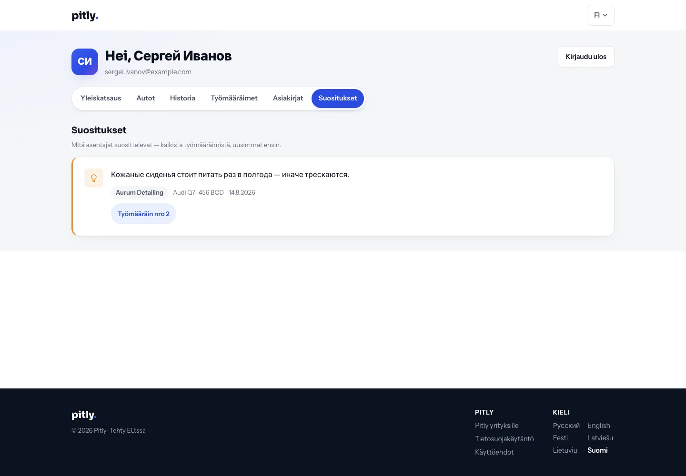Click the © 2026 Pitly copyright text

(x=109, y=430)
